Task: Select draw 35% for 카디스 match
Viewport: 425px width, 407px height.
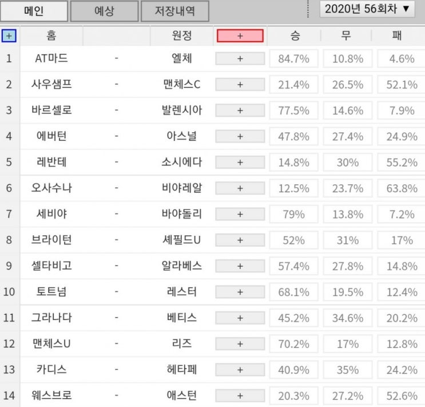Action: [348, 370]
